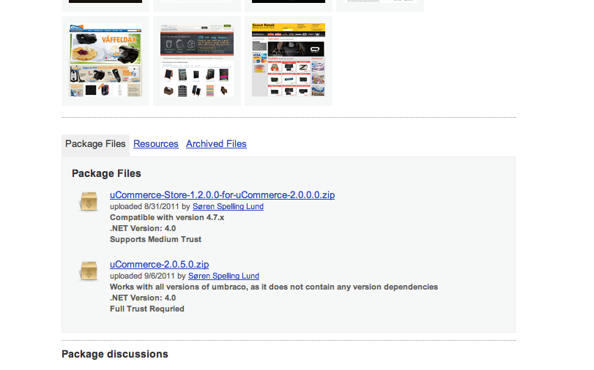The image size is (594, 370).
Task: Click the 'Package Files' section heading
Action: [106, 173]
